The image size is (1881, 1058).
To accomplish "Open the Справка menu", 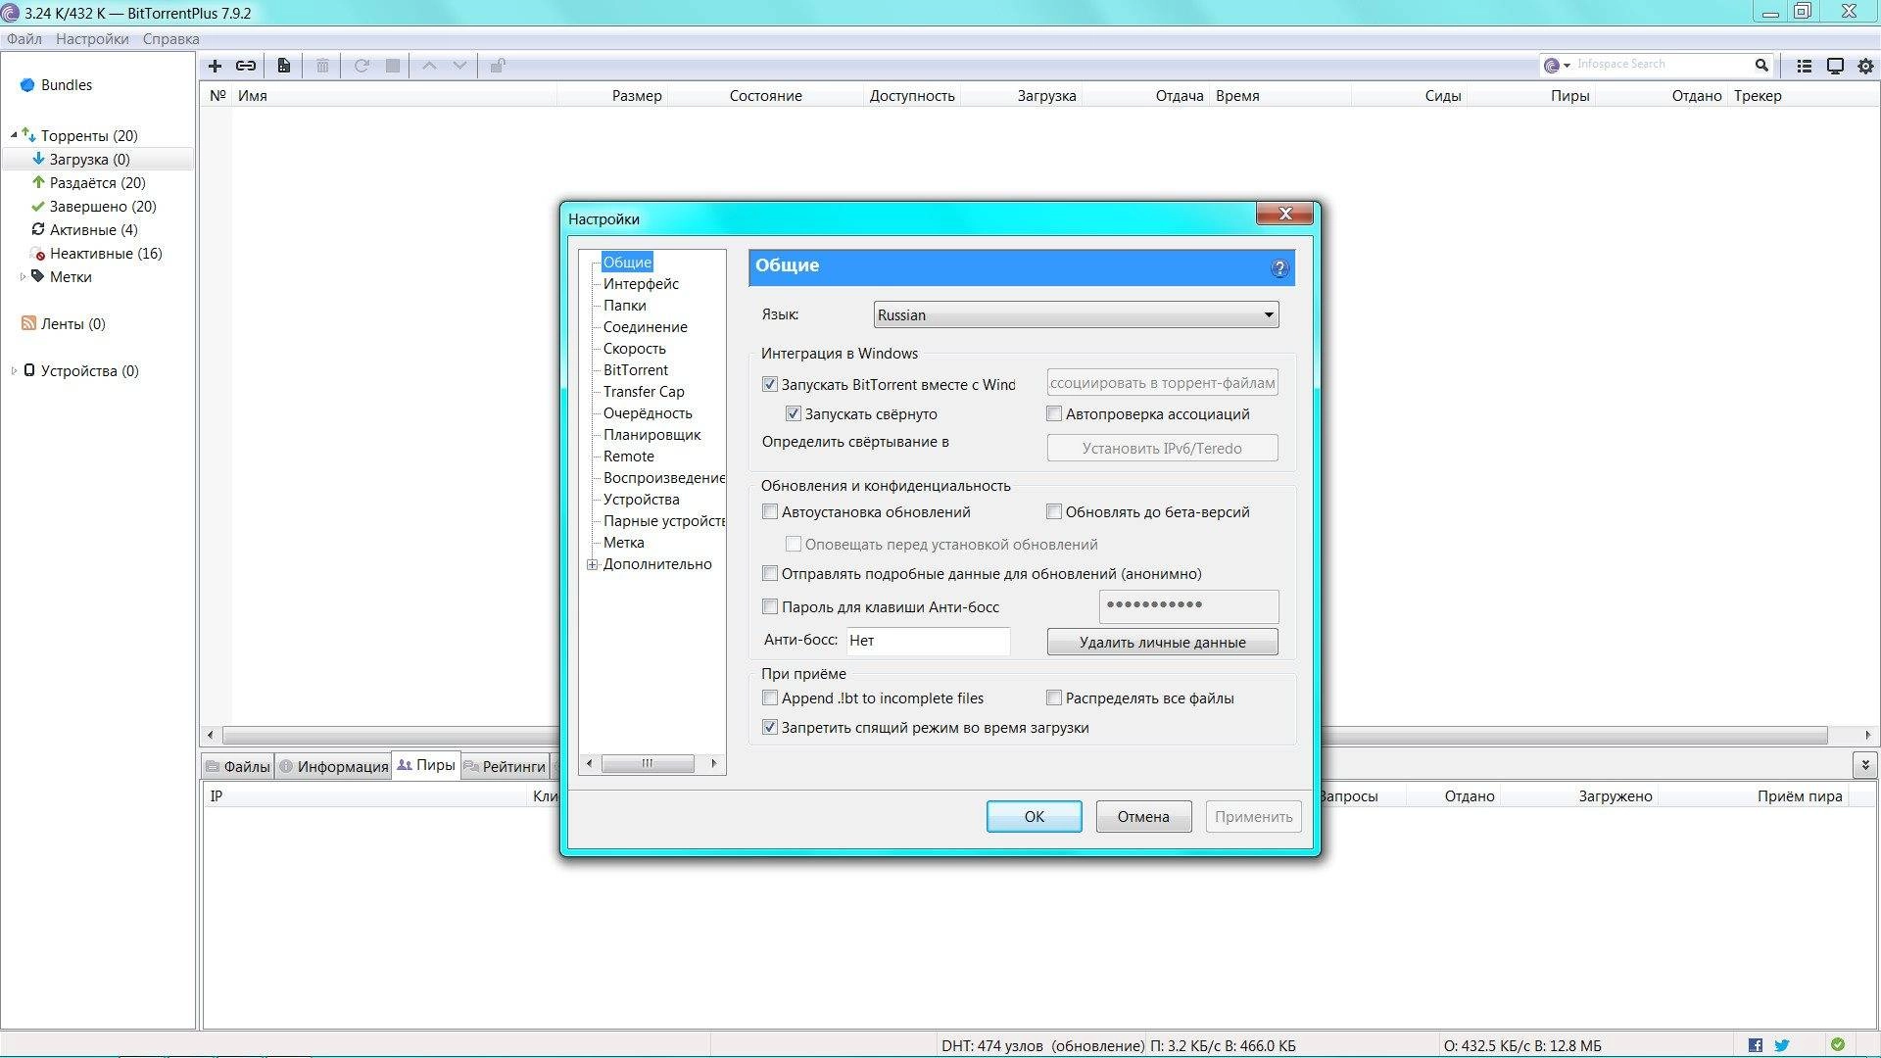I will (170, 39).
